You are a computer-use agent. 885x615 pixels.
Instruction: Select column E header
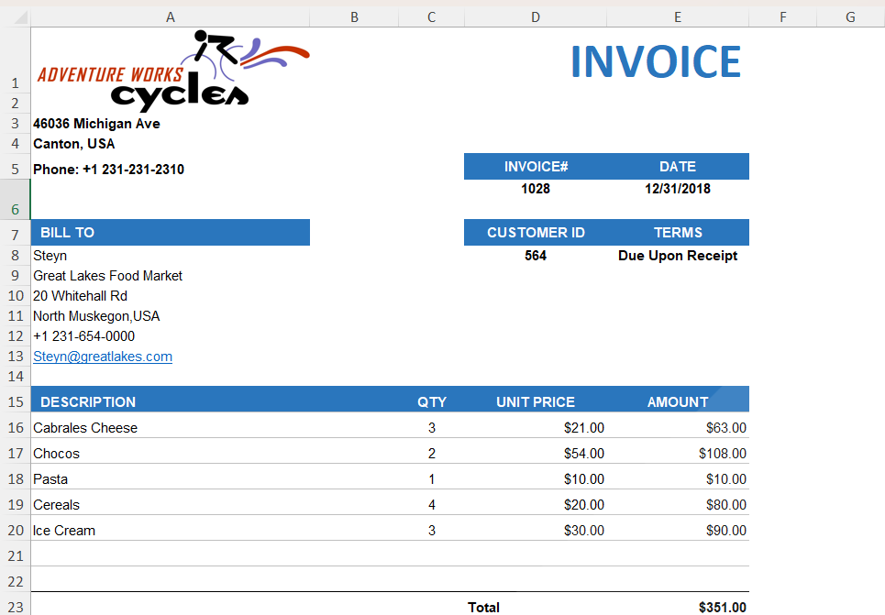[x=678, y=17]
